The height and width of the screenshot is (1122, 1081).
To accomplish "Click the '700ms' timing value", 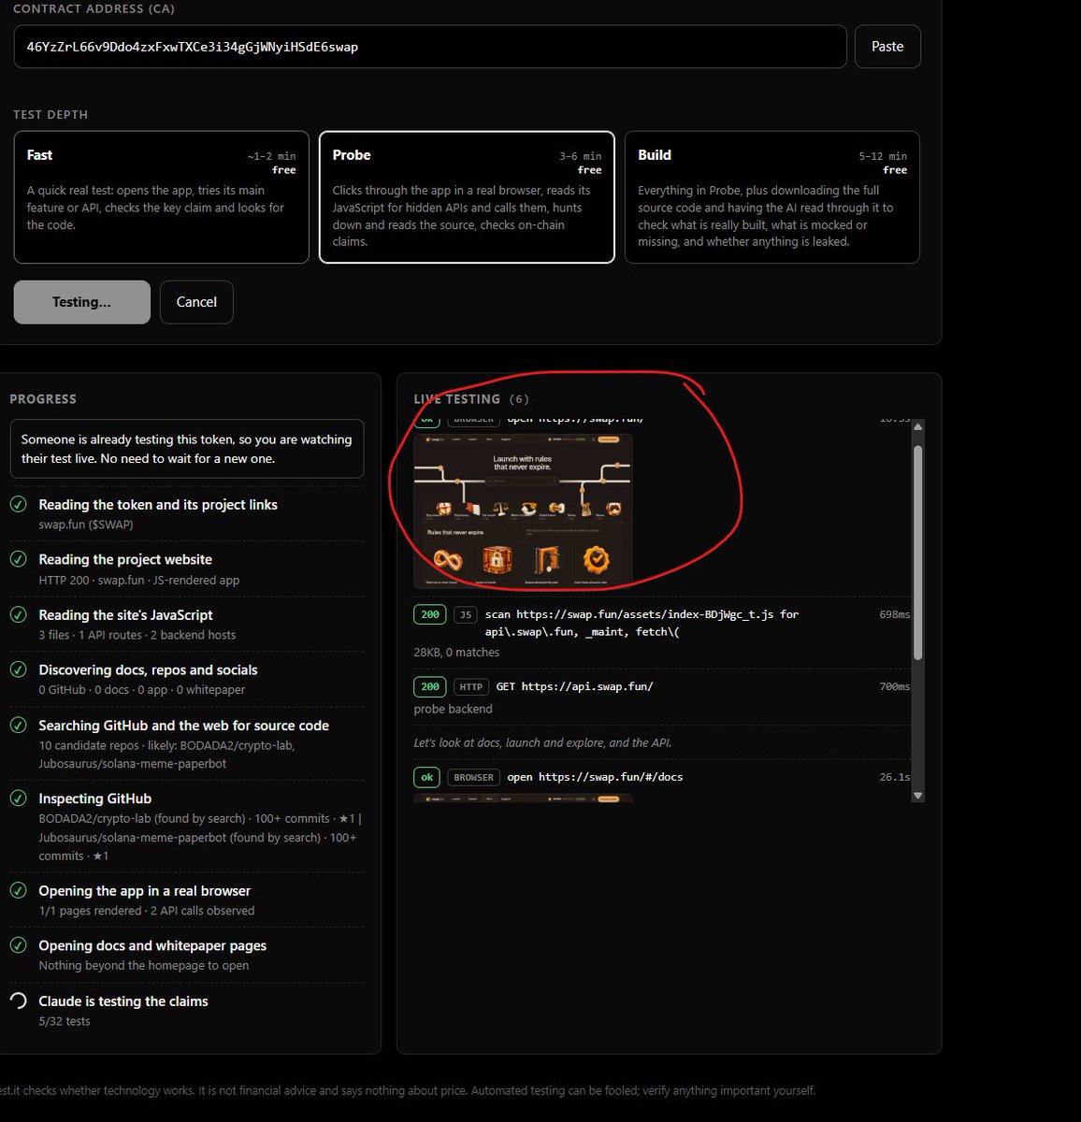I will pos(895,686).
